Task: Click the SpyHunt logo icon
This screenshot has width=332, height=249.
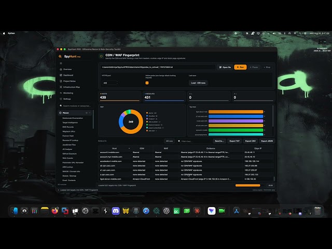Action: pos(60,57)
